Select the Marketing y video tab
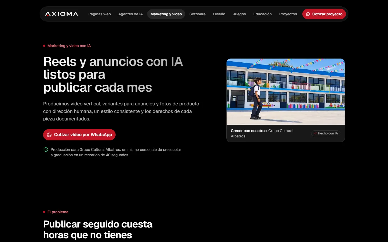388x242 pixels. pyautogui.click(x=166, y=14)
